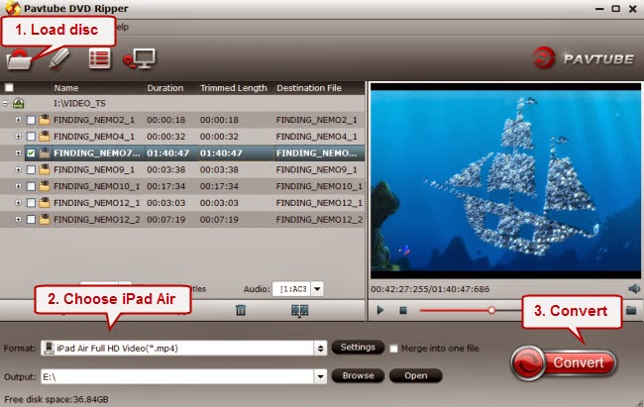Click the Free disk space status text

click(x=56, y=399)
